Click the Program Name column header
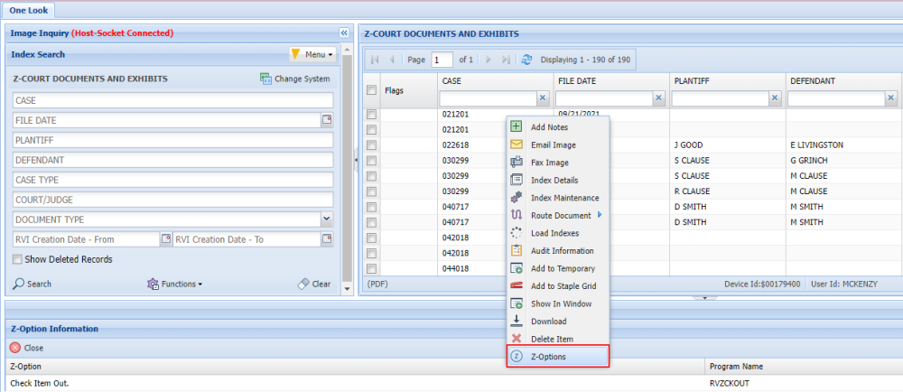The width and height of the screenshot is (903, 392). (804, 366)
